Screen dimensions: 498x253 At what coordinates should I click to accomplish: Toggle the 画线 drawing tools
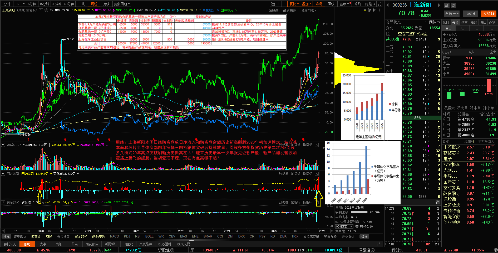click(331, 4)
